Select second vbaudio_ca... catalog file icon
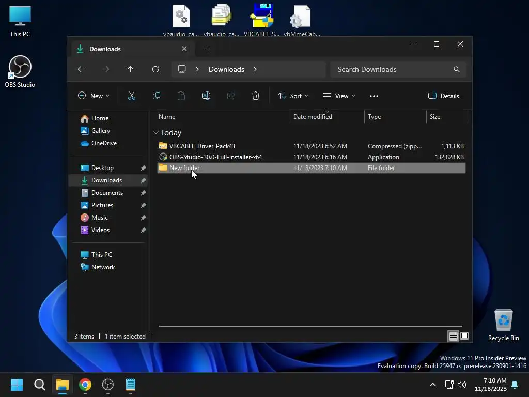 [221, 20]
